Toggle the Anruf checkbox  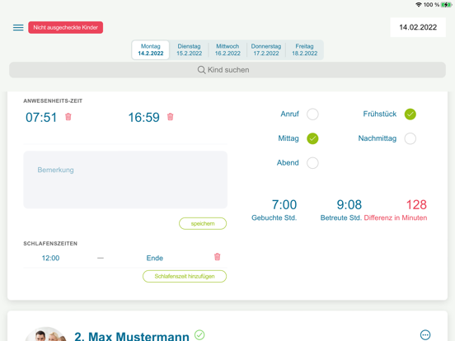(312, 114)
